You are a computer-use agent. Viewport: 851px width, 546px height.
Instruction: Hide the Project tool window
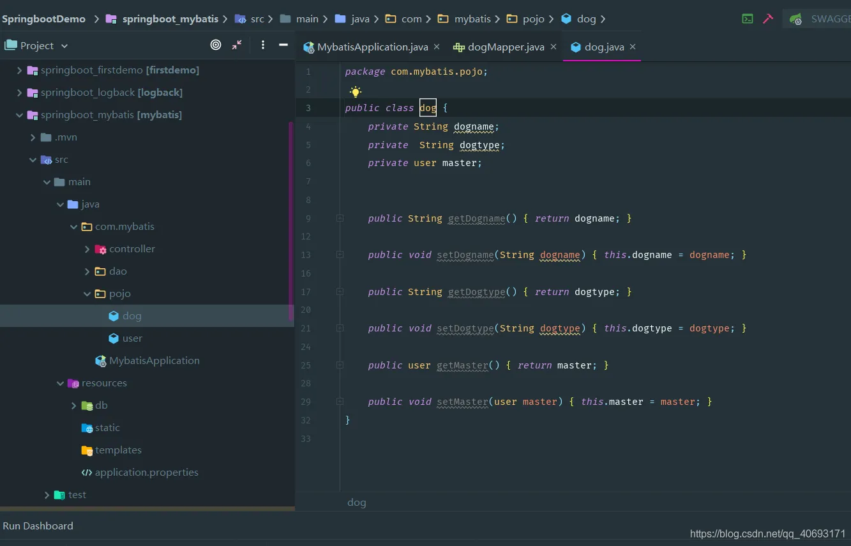coord(283,45)
